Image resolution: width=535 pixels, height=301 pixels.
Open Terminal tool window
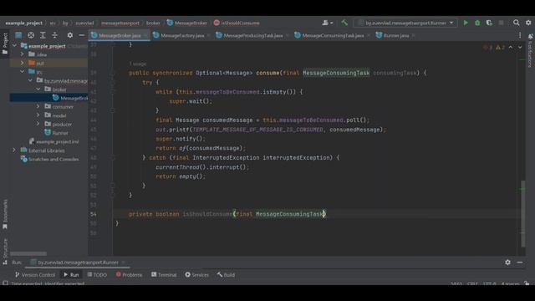(164, 275)
